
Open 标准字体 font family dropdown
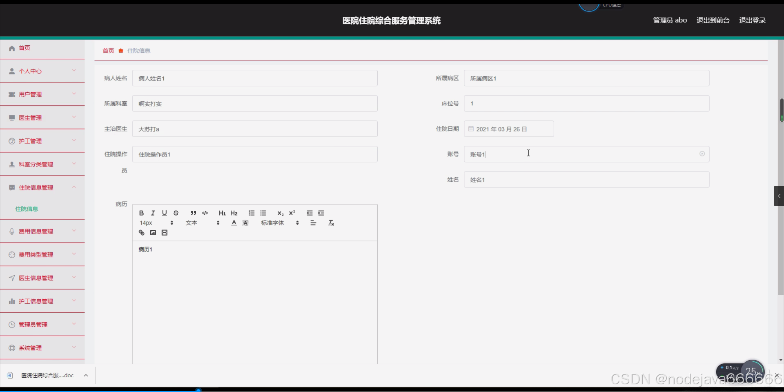(280, 223)
